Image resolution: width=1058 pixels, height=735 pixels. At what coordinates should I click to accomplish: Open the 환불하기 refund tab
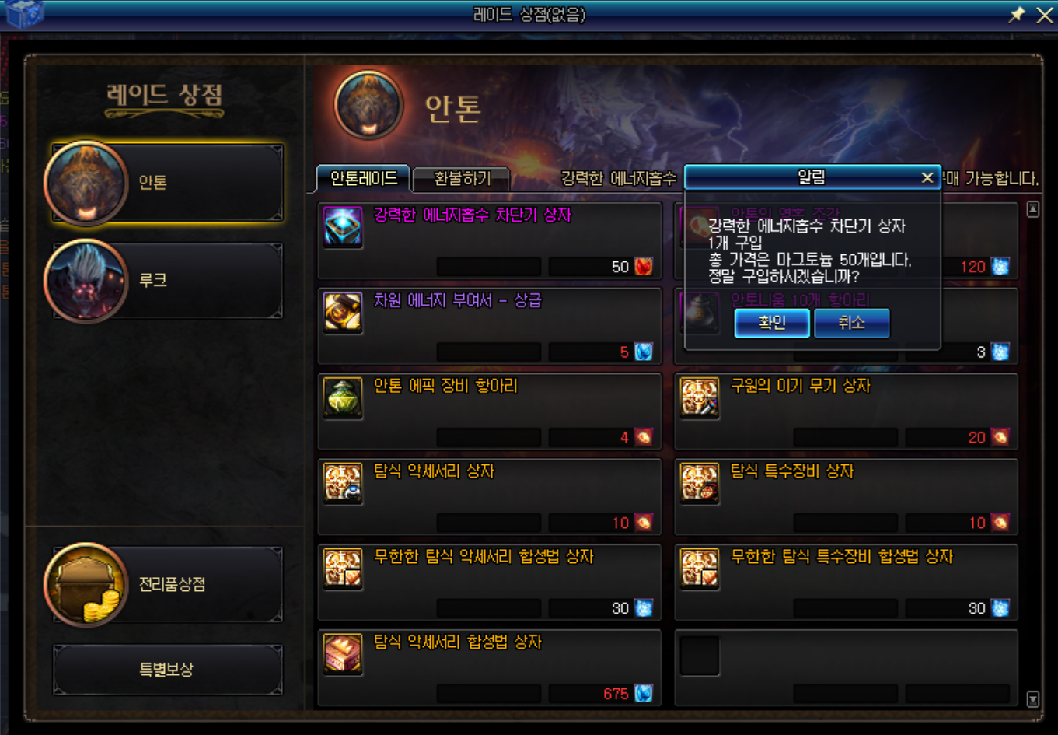point(462,179)
